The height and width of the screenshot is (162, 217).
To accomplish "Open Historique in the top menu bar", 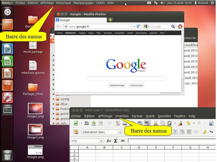I will coord(64,3).
